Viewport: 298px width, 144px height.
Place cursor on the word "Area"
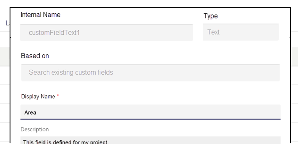click(30, 113)
